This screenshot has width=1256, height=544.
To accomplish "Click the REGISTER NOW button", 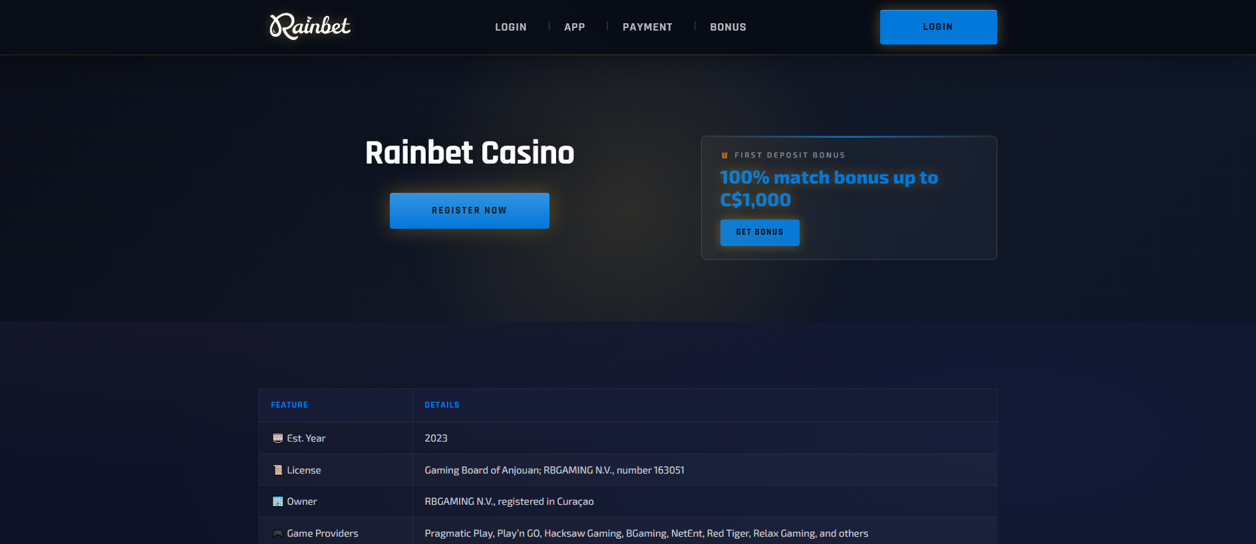I will pos(470,211).
